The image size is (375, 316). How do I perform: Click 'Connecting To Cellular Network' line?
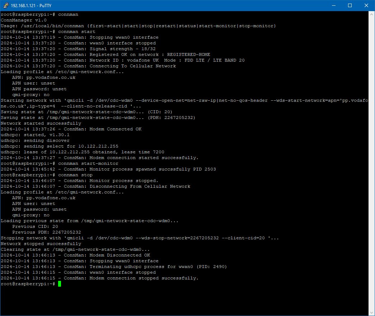point(88,66)
